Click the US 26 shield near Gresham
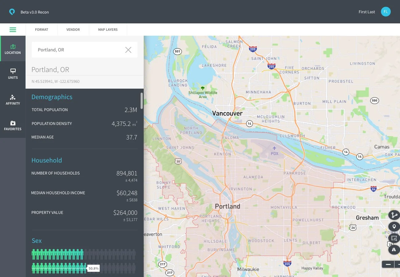 pos(353,228)
